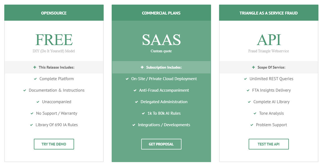323x164 pixels.
Task: Select the OPENSOURCE plan header
Action: pos(54,13)
